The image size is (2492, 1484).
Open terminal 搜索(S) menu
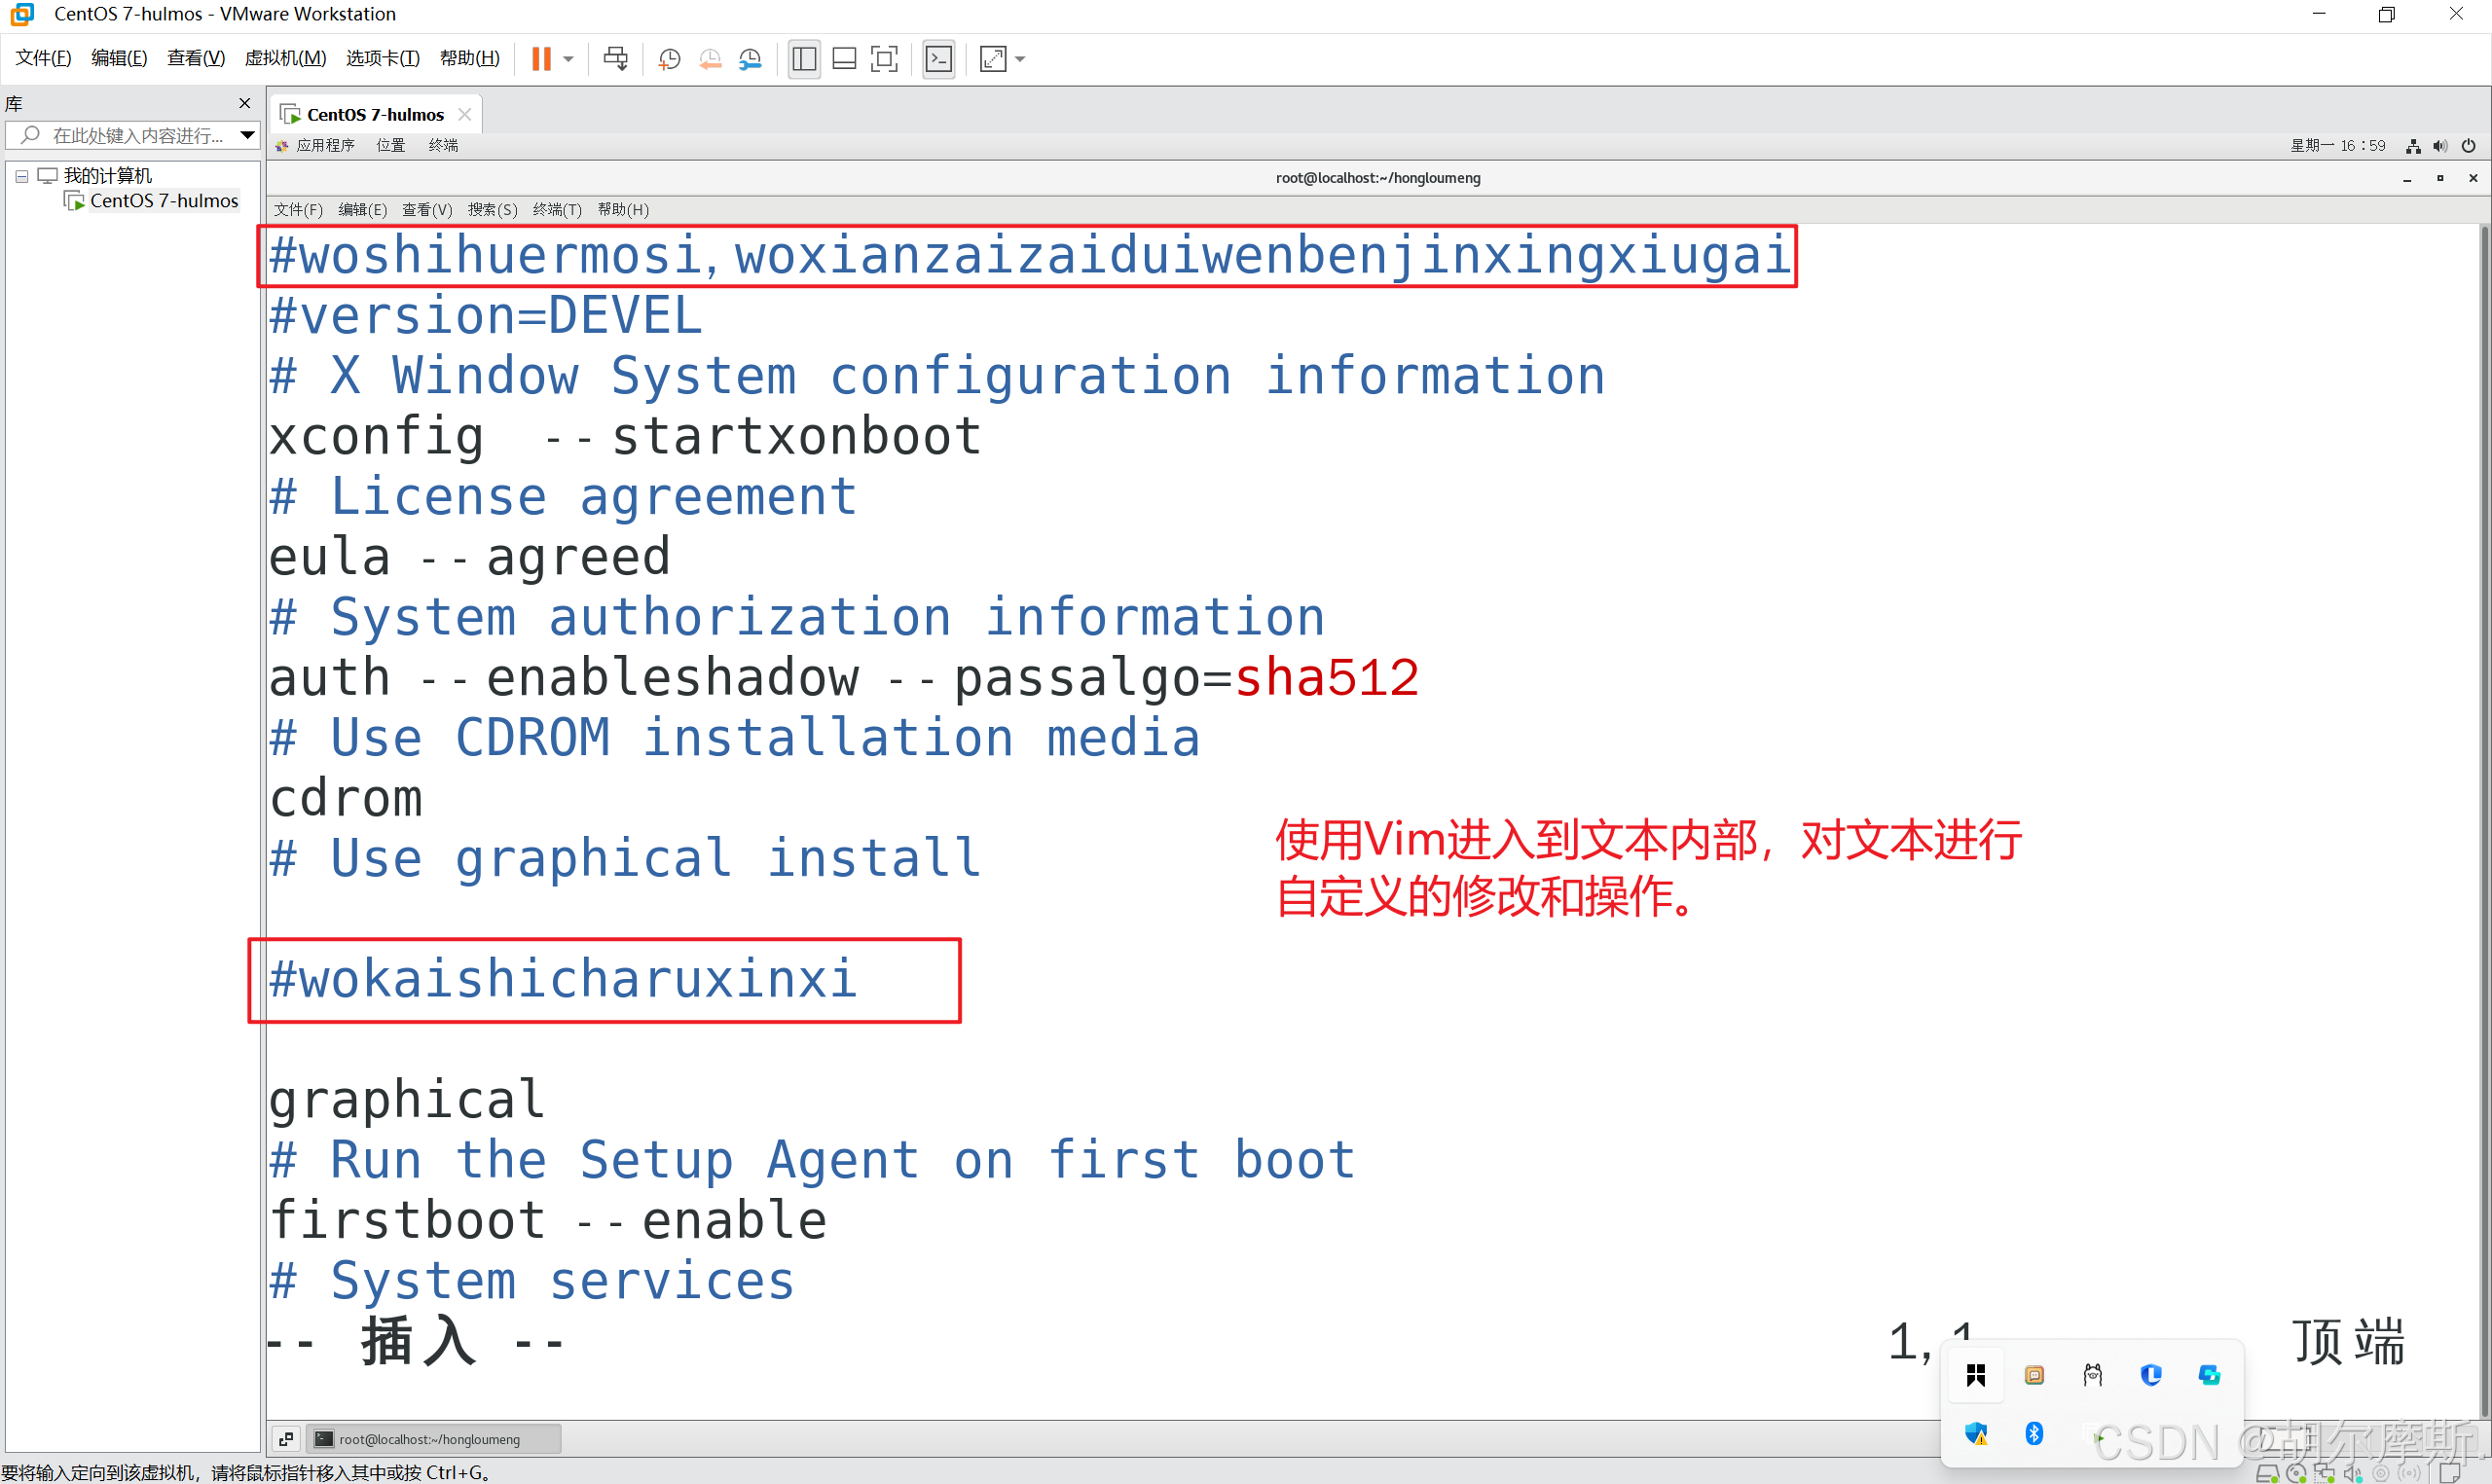[492, 209]
